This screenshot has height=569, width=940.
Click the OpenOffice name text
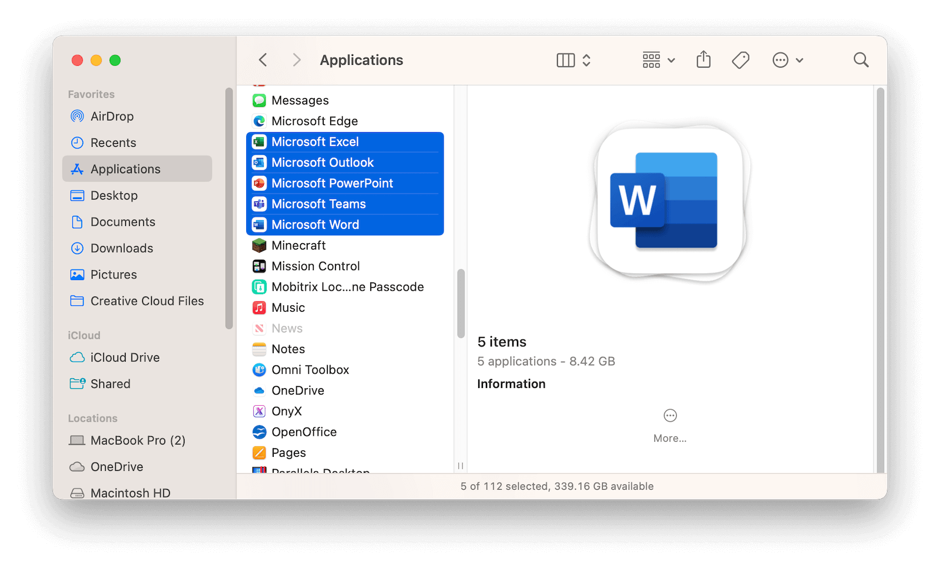point(304,432)
